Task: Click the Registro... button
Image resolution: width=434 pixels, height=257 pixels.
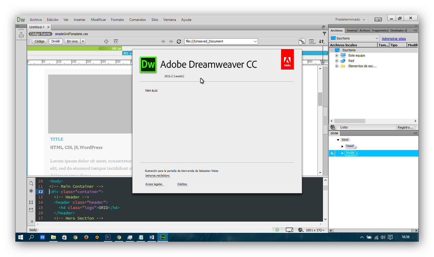Action: pyautogui.click(x=405, y=127)
